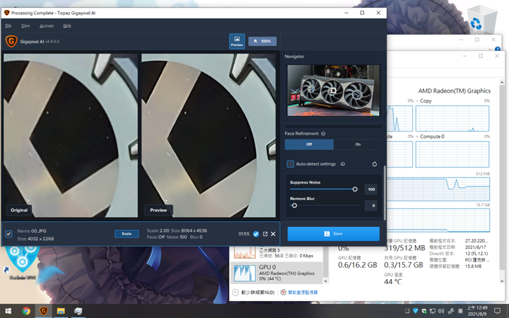This screenshot has height=318, width=509.
Task: Open File Explorer from the taskbar
Action: pyautogui.click(x=61, y=311)
